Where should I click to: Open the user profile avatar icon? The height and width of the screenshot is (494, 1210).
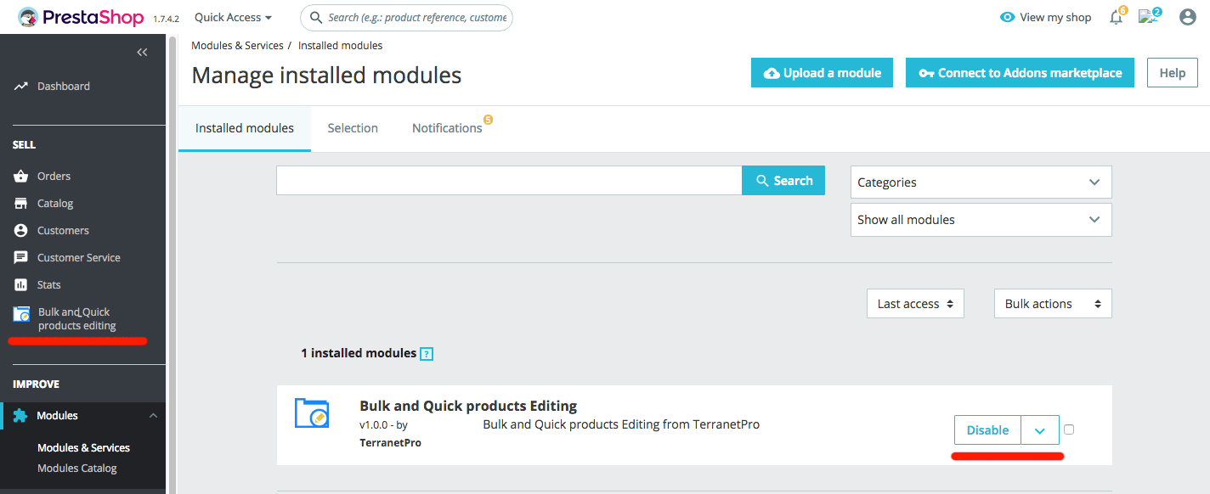tap(1188, 17)
